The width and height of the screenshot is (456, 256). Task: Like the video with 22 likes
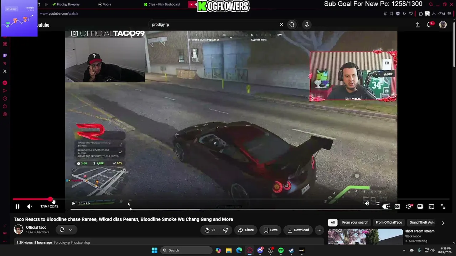[210, 230]
